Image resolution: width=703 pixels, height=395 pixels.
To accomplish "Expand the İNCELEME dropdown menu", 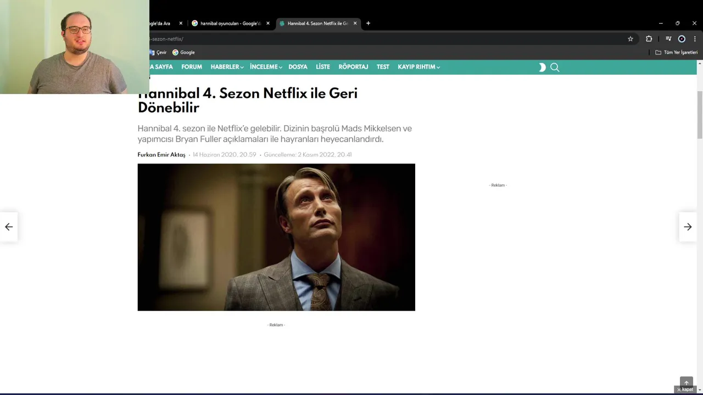I will (x=266, y=67).
